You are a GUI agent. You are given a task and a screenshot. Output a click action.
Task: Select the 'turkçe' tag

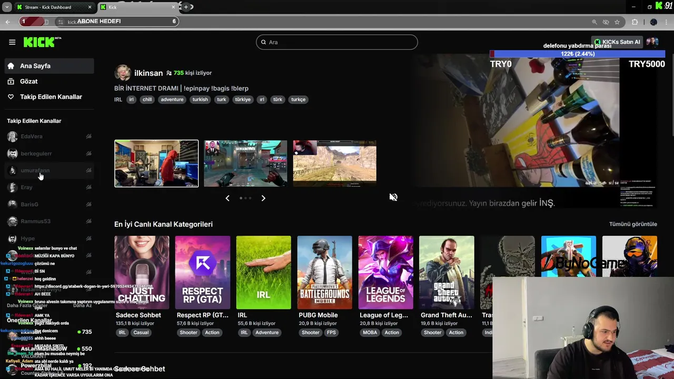point(298,99)
